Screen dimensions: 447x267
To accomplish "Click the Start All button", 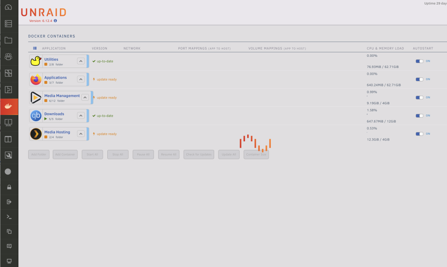I will point(93,154).
